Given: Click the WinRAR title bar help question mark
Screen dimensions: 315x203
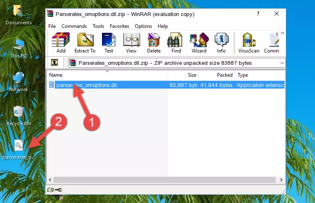Looking at the screenshot, I should click(x=258, y=14).
